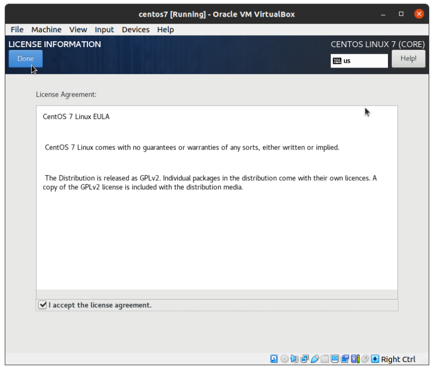This screenshot has height=370, width=434.
Task: Toggle the 'I accept the license agreement' checkbox
Action: click(42, 305)
